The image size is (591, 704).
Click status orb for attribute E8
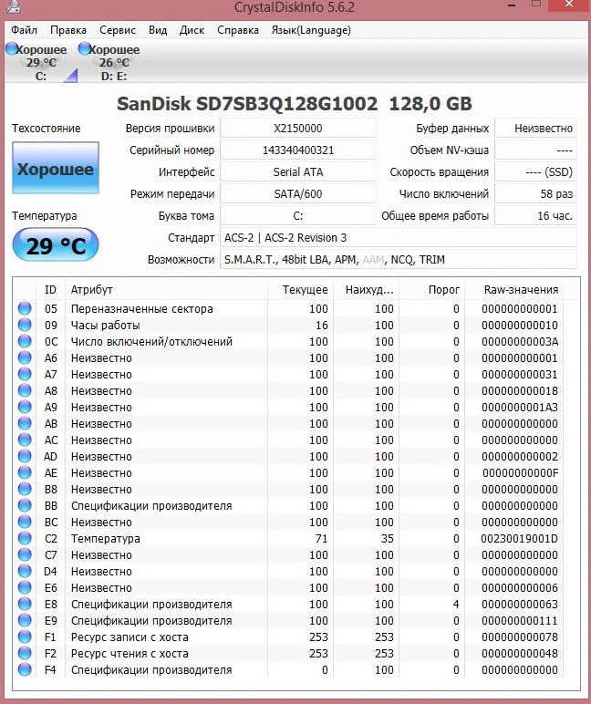click(x=25, y=604)
